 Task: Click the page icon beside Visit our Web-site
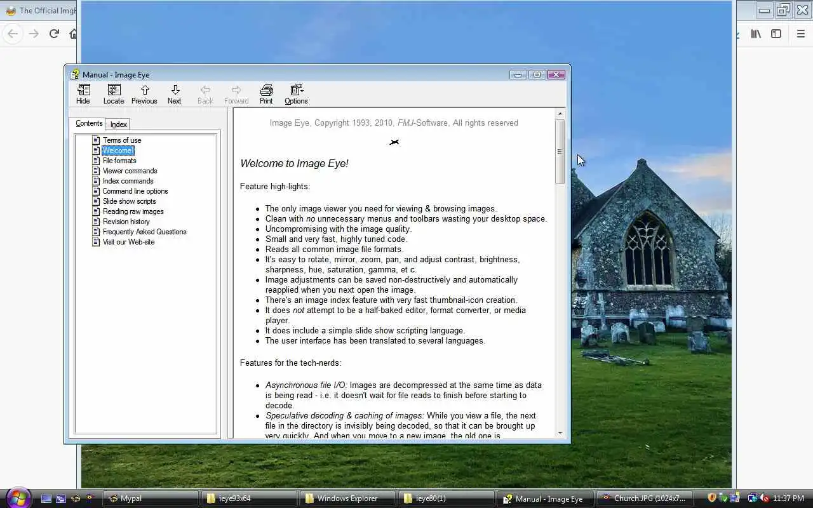tap(97, 242)
